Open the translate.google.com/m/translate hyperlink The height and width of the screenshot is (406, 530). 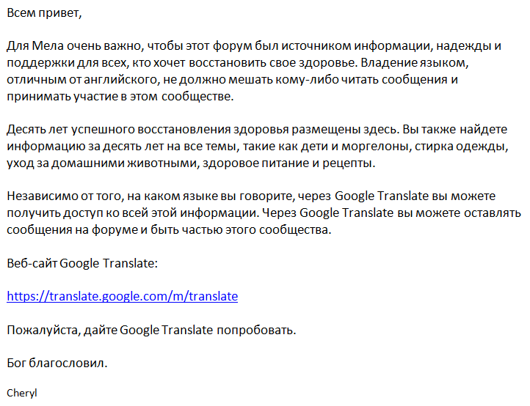click(123, 296)
